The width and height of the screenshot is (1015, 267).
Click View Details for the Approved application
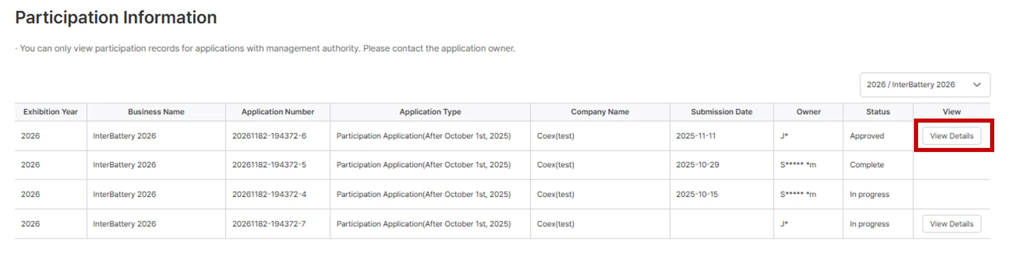tap(951, 136)
